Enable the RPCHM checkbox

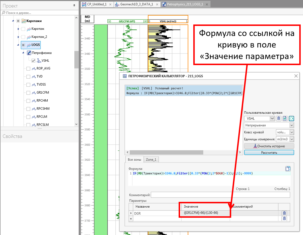28,101
